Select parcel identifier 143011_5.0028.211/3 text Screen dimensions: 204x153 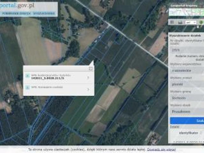47,78
